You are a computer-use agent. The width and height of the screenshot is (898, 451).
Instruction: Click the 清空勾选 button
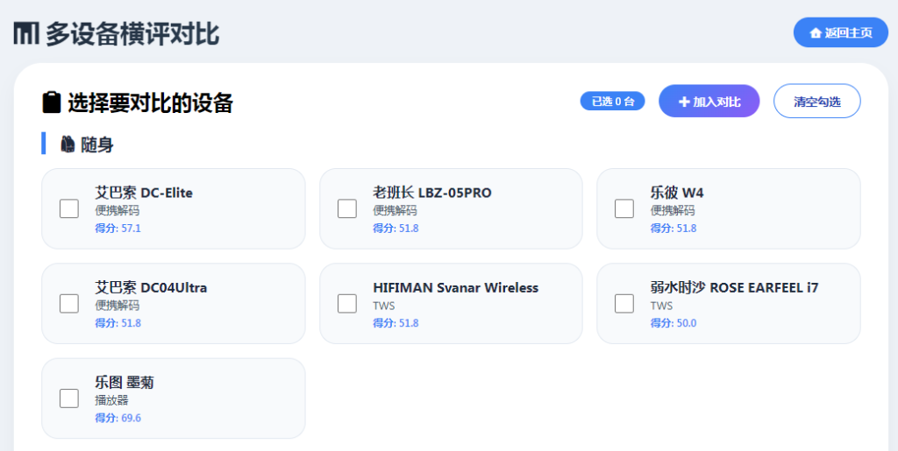click(817, 102)
